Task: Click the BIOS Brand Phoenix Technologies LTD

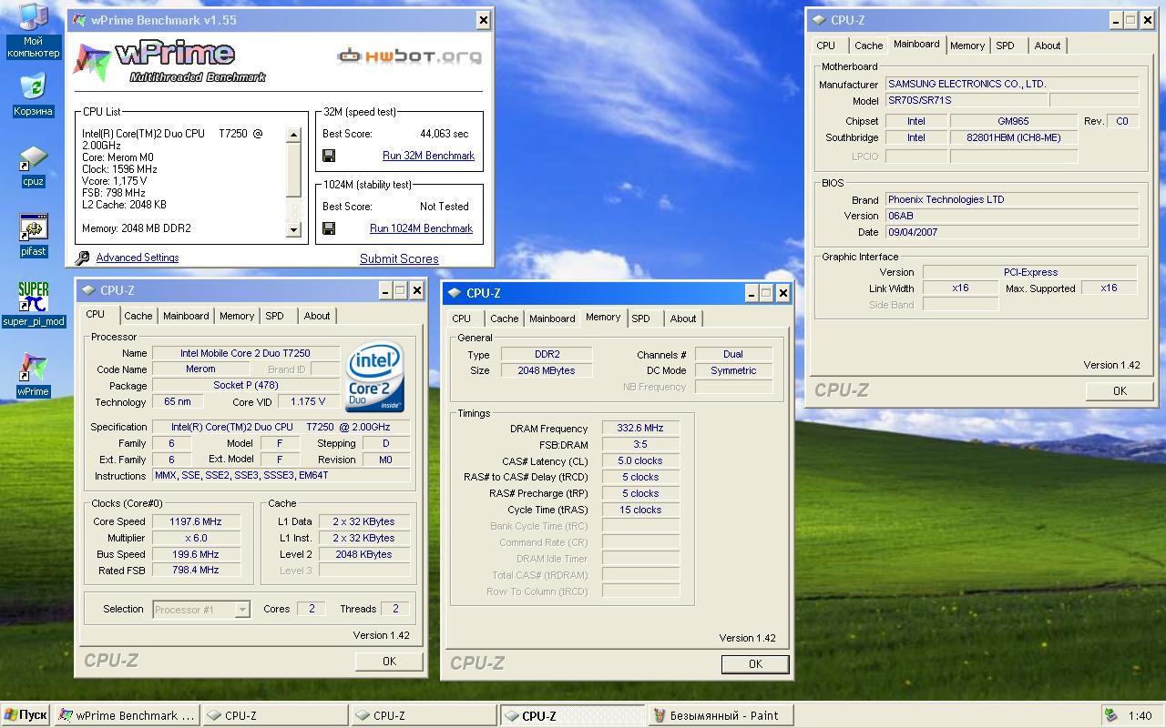Action: pyautogui.click(x=1012, y=199)
